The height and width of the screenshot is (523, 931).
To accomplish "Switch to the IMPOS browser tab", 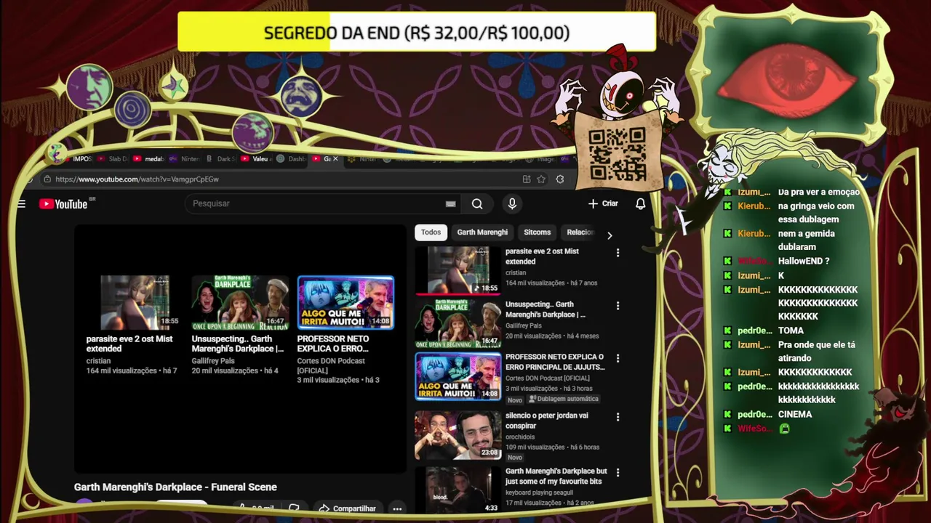I will 79,158.
